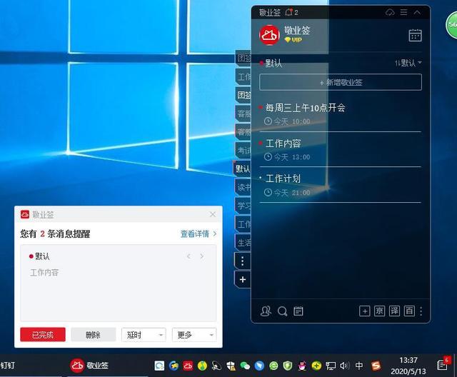Click the 已完成 button

(43, 334)
